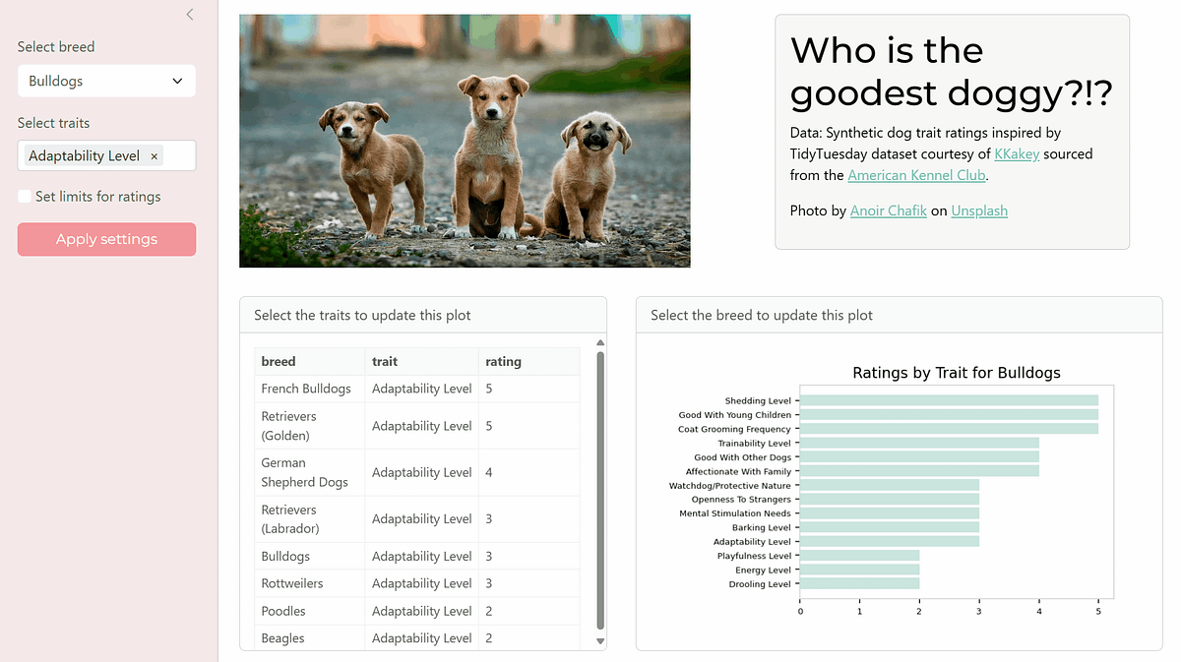
Task: Open the breed dropdown's chevron icon
Action: 177,81
